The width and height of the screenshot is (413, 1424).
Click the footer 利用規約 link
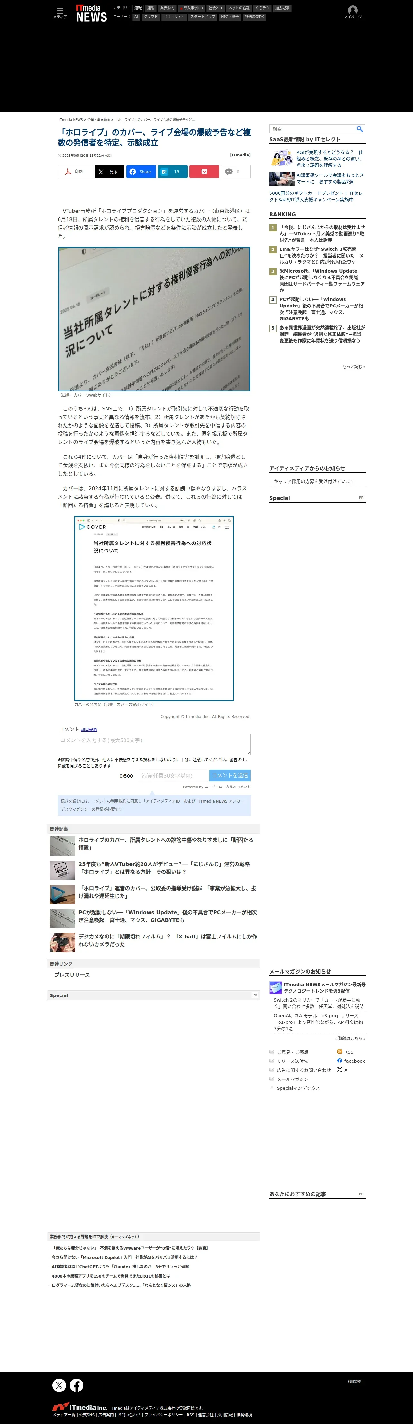(354, 1381)
